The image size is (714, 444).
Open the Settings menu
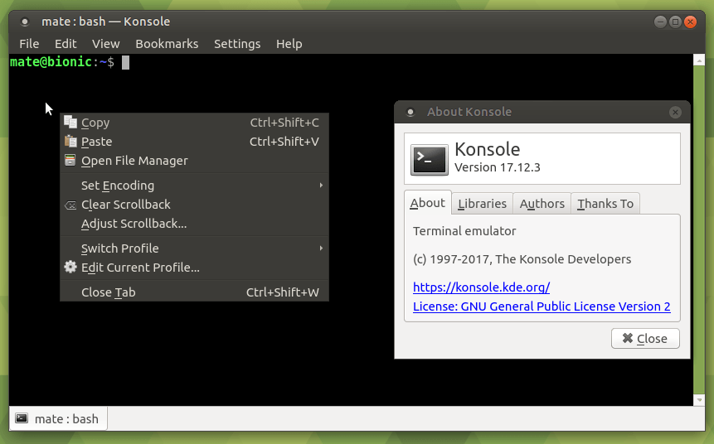237,44
